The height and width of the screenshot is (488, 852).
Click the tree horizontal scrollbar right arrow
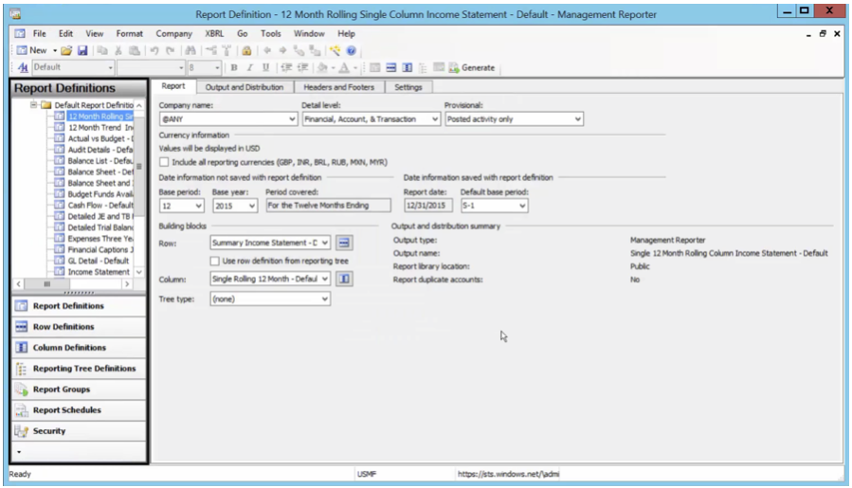(127, 283)
